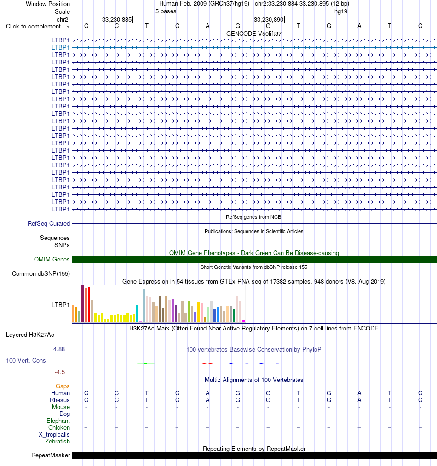
Task: Click the tall maroon bar in the GTEx chart
Action: (x=83, y=303)
